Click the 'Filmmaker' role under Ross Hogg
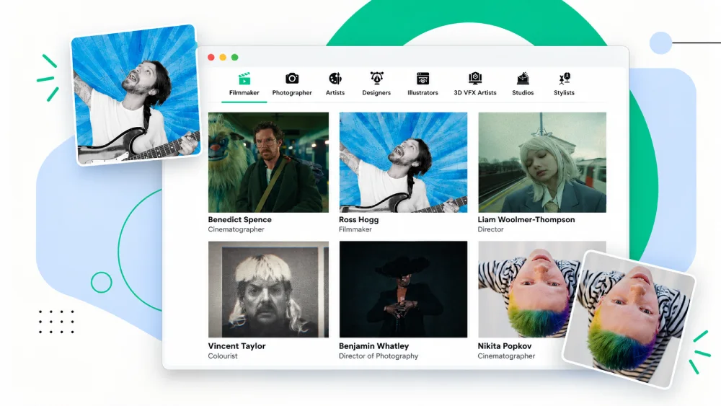Screen dimensions: 721x406 pyautogui.click(x=355, y=229)
